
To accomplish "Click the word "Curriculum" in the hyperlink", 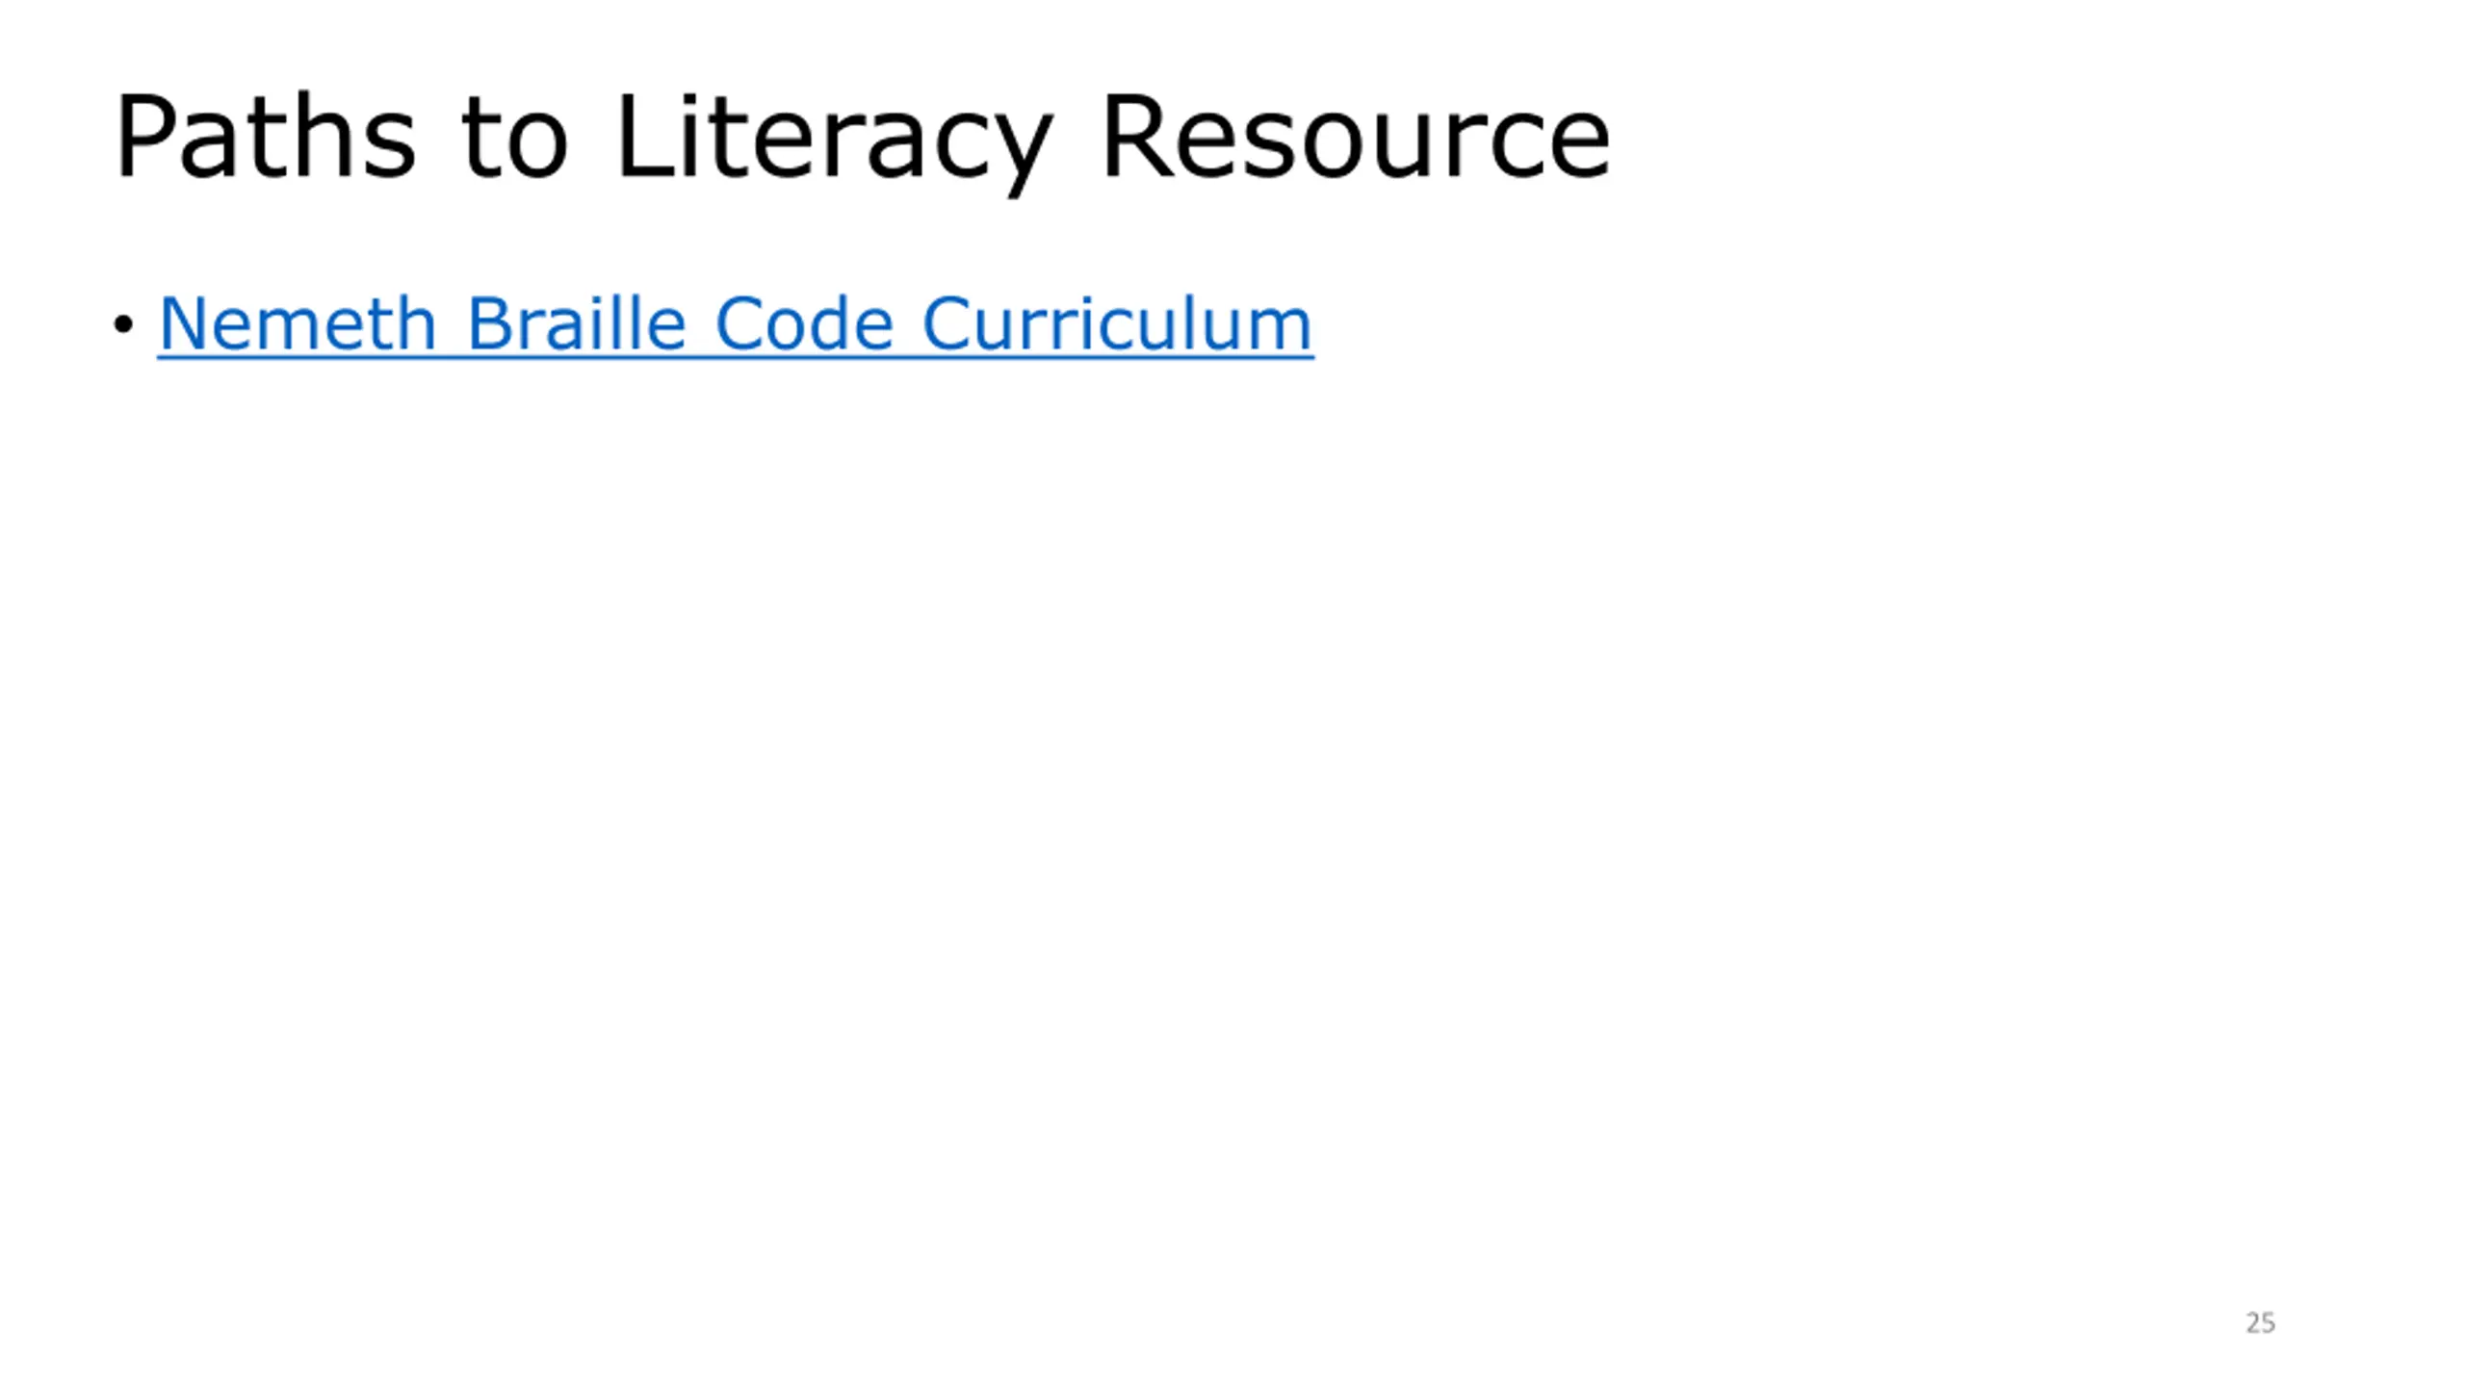I will point(1118,323).
